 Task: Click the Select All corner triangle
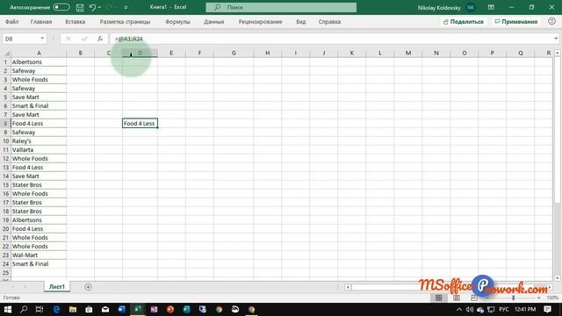pyautogui.click(x=6, y=53)
